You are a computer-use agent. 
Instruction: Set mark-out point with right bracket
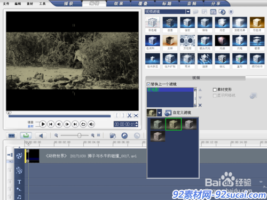(123, 116)
